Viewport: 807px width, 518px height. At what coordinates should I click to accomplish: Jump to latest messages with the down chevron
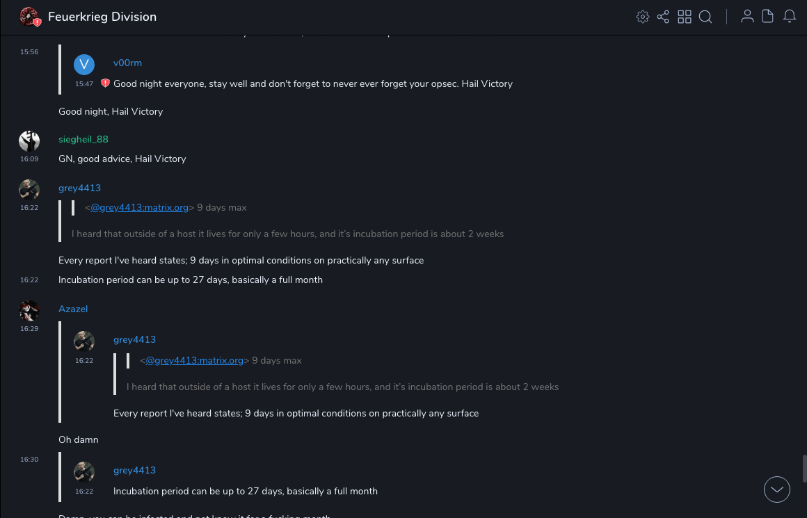pyautogui.click(x=777, y=489)
